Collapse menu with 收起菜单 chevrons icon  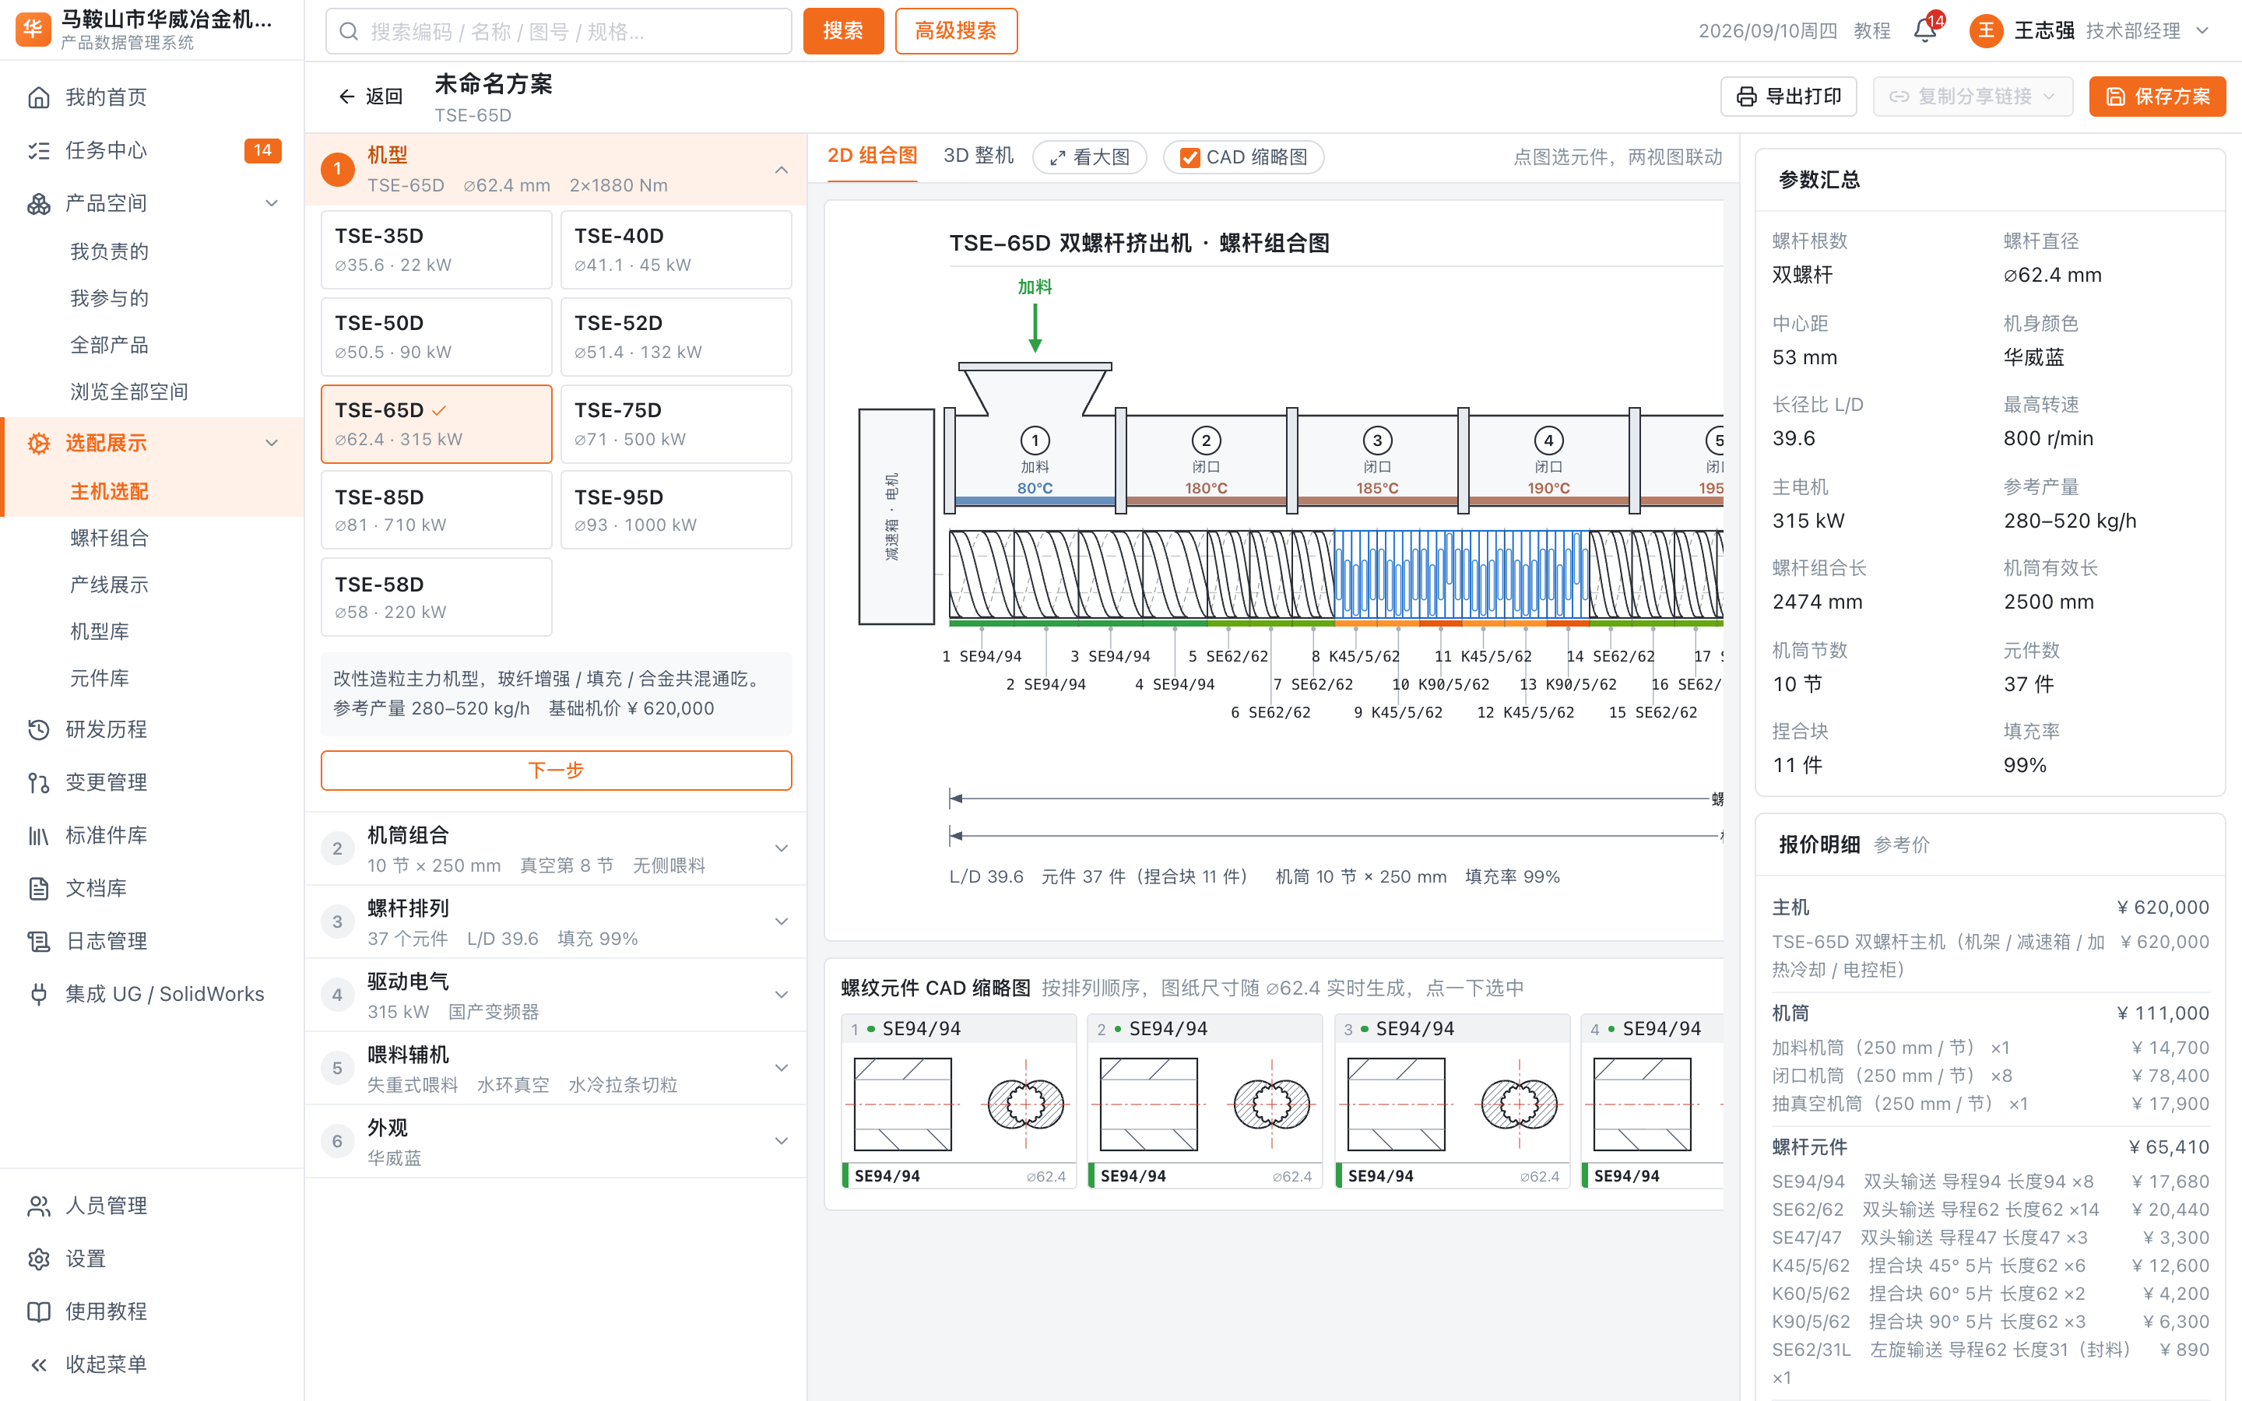point(39,1364)
